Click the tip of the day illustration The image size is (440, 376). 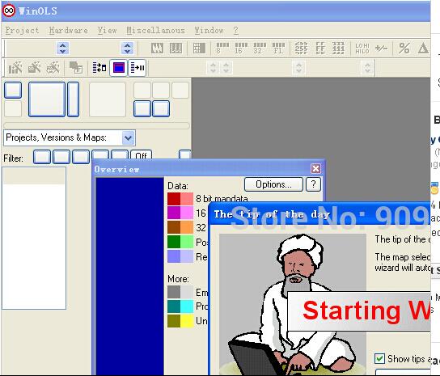[x=293, y=305]
